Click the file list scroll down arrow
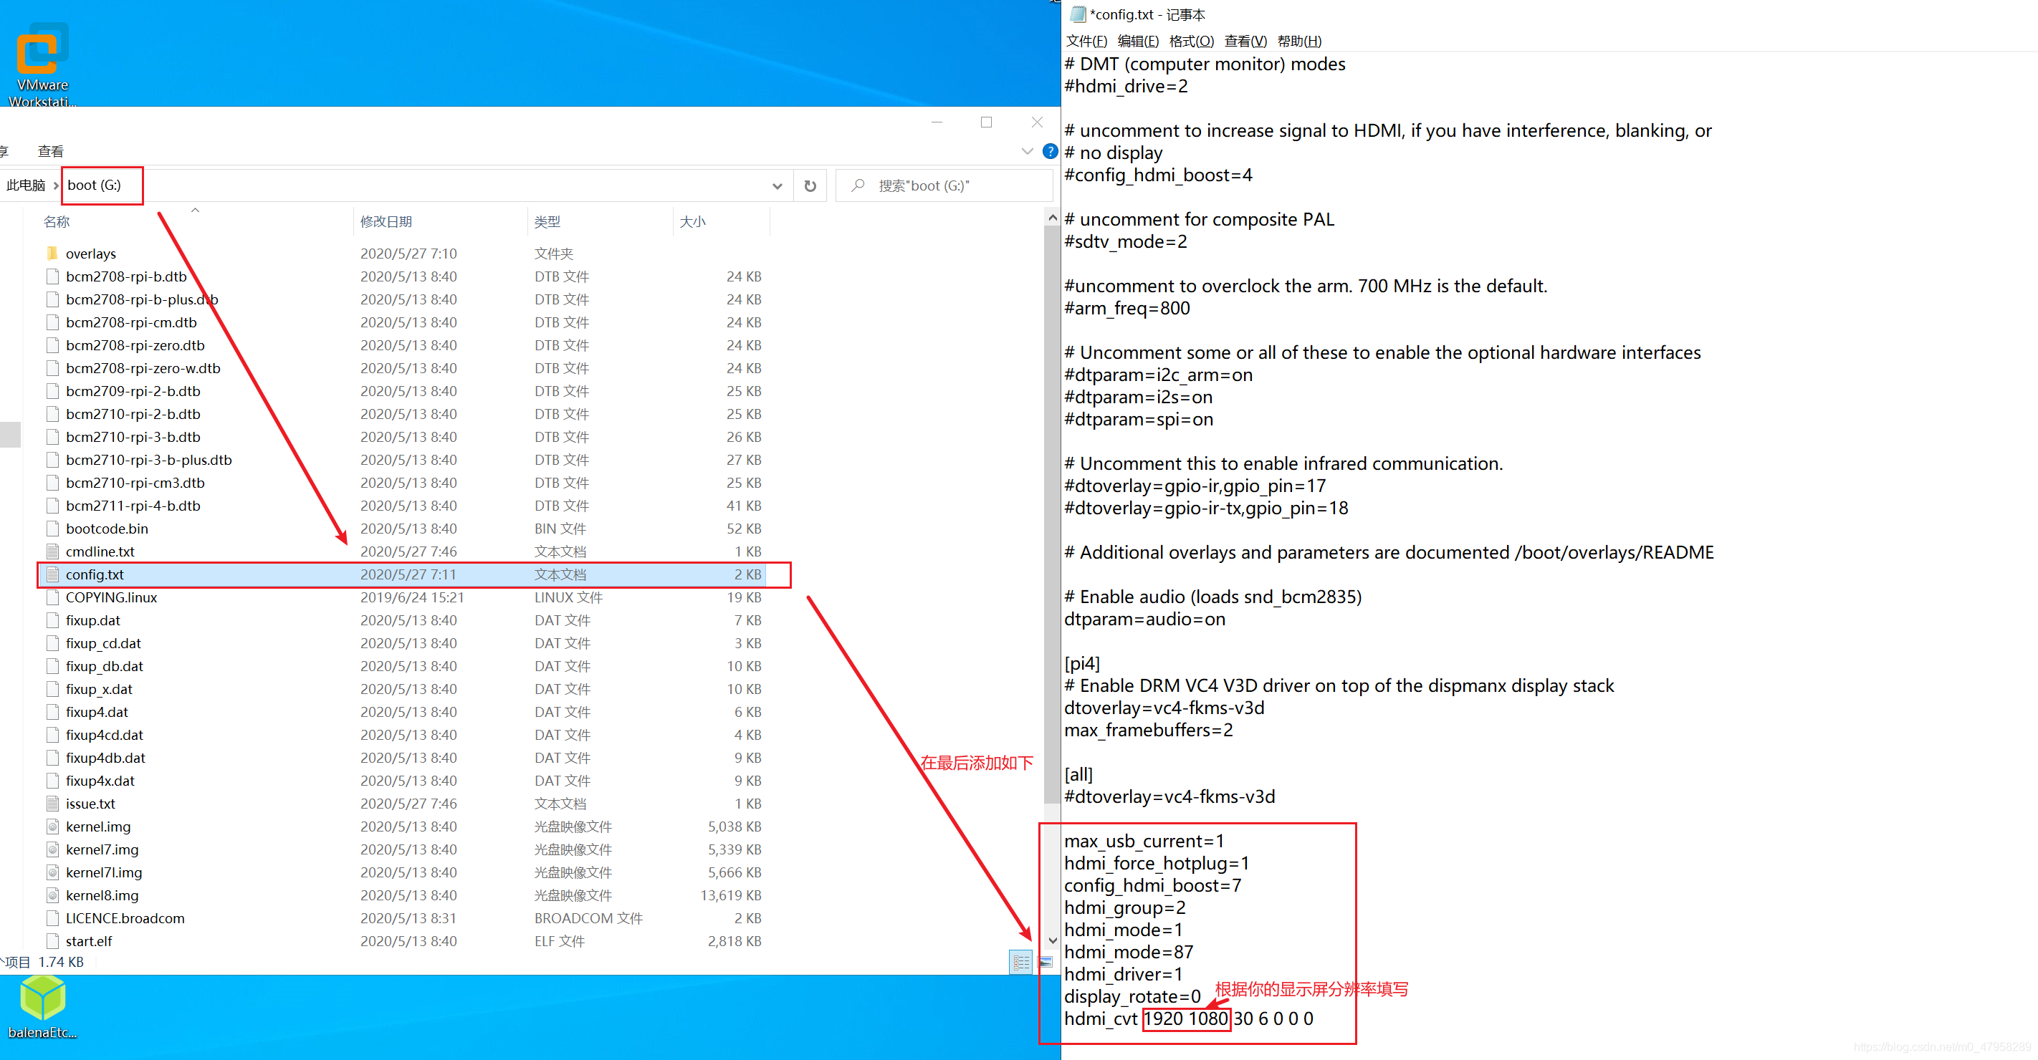Image resolution: width=2038 pixels, height=1060 pixels. [1051, 940]
